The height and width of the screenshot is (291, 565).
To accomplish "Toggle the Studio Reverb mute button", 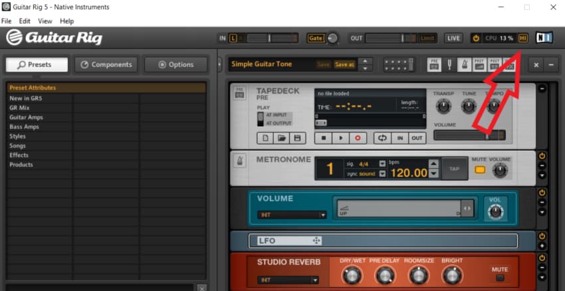I will (499, 278).
